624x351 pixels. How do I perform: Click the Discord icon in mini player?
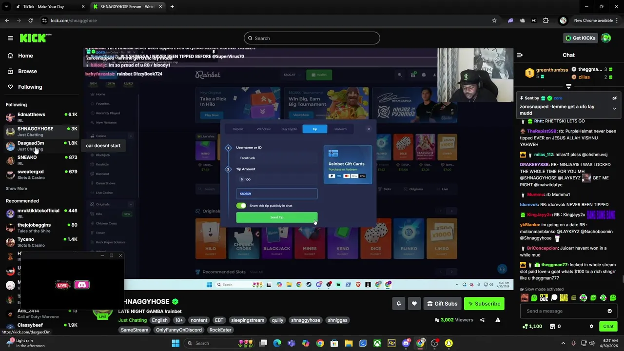click(82, 285)
